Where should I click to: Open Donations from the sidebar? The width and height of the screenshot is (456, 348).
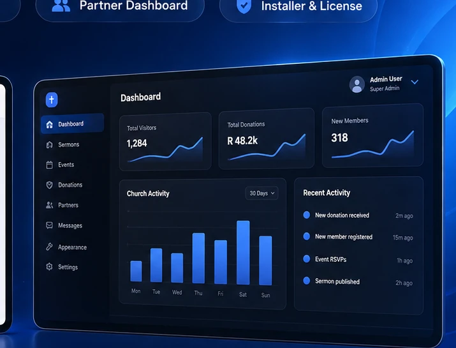click(70, 185)
